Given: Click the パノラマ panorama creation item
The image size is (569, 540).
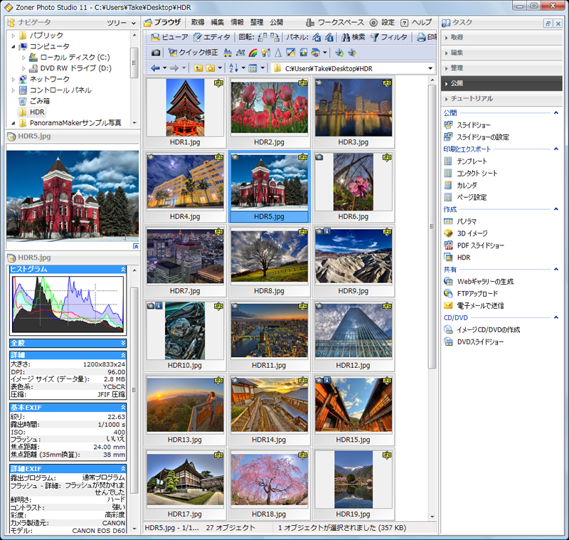Looking at the screenshot, I should point(467,221).
